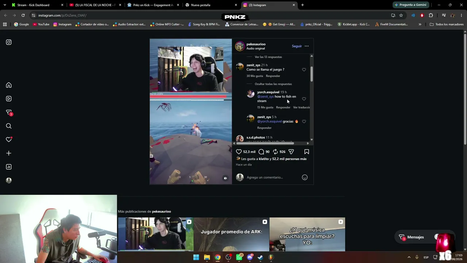Open a new tab with plus button
This screenshot has width=467, height=263.
(x=302, y=5)
